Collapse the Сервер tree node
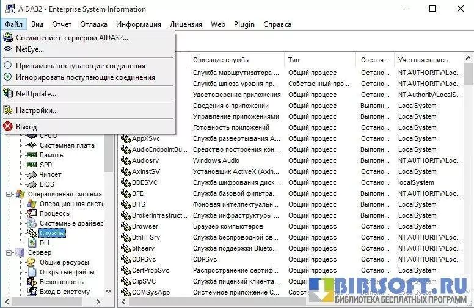Screen dimensions: 474x308 click(9, 252)
